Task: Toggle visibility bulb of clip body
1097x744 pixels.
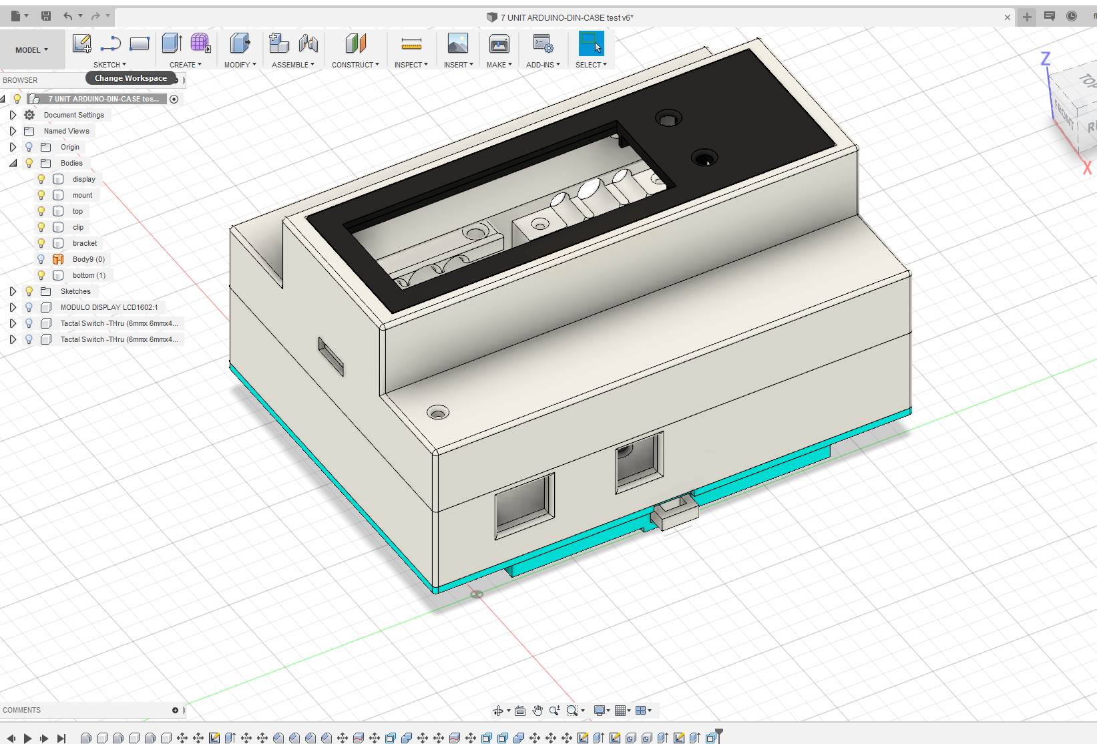Action: click(x=41, y=227)
